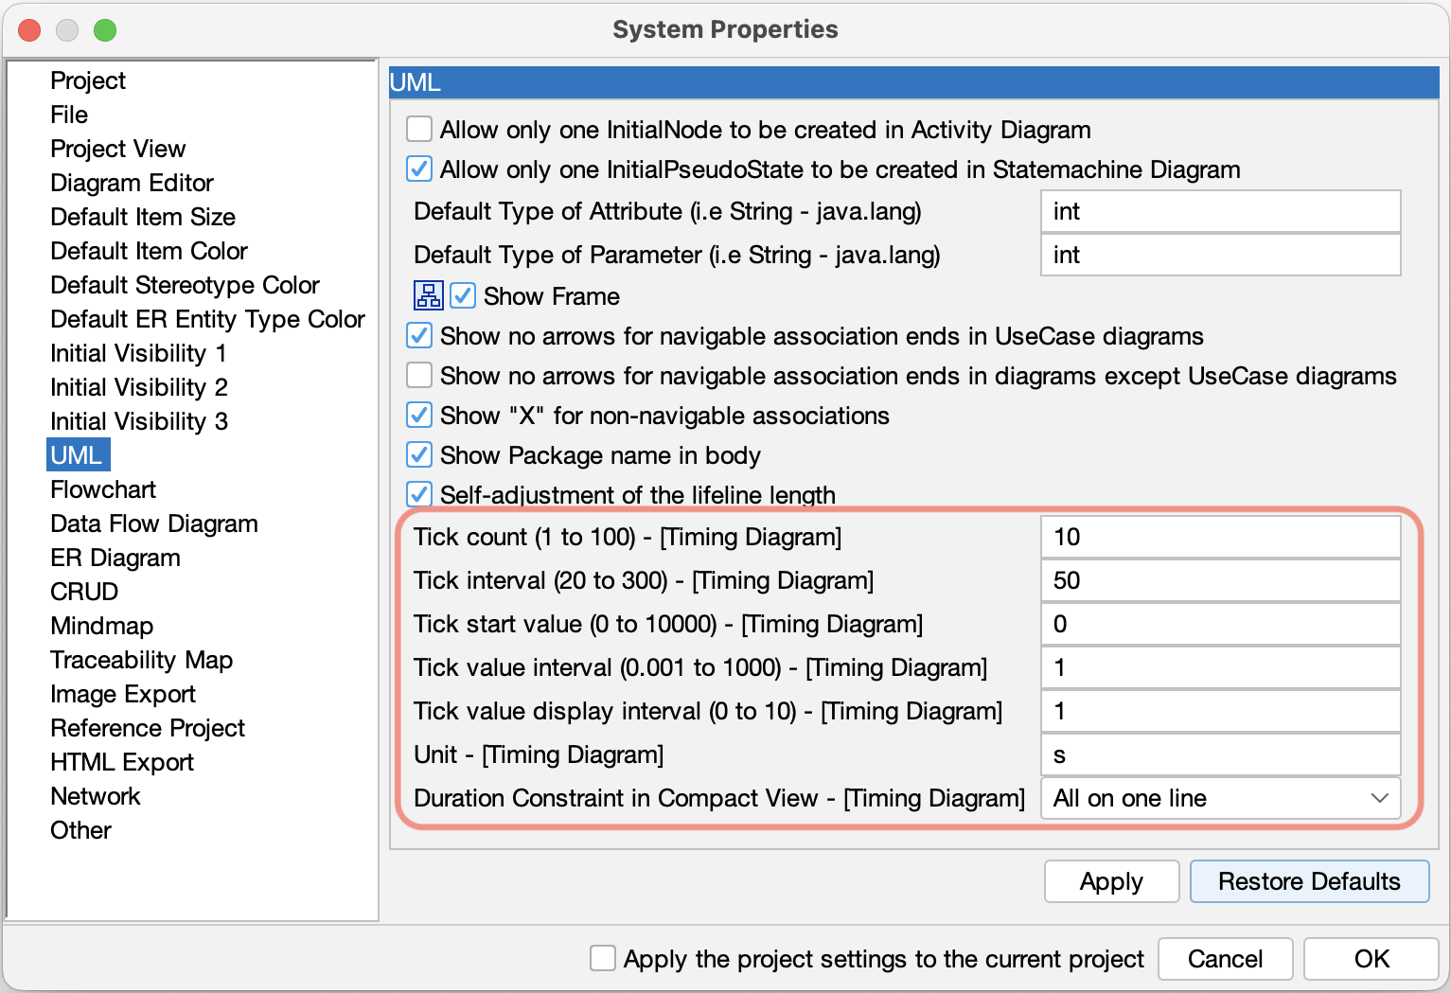The image size is (1451, 993).
Task: Select Network from the left panel
Action: click(95, 796)
